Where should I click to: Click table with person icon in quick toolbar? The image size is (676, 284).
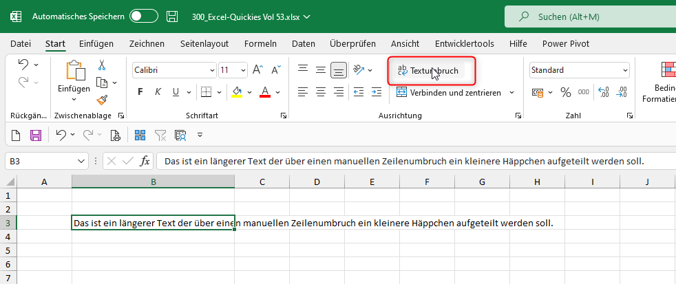pos(180,135)
